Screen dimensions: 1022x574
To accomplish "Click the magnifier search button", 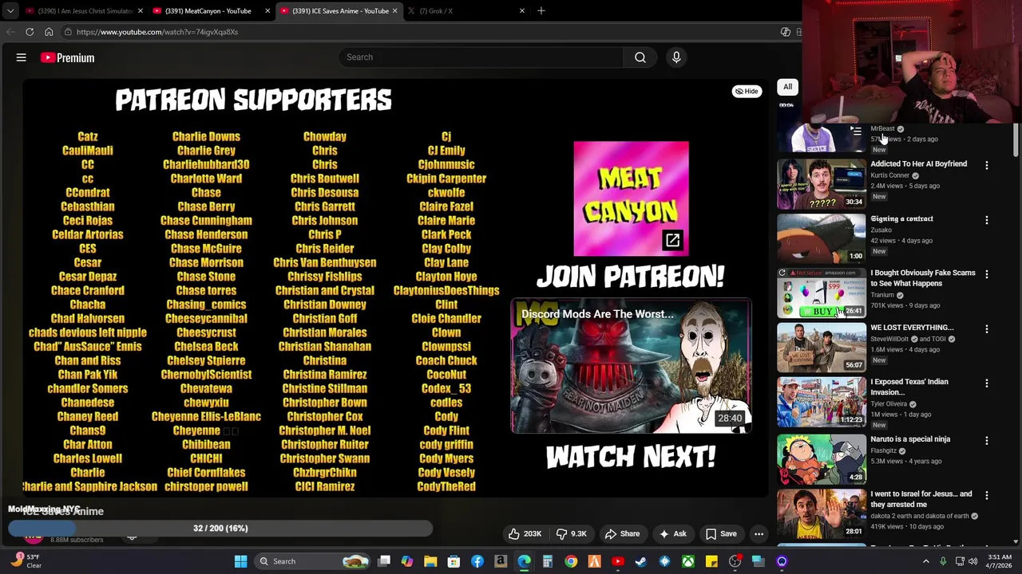I will pos(640,57).
